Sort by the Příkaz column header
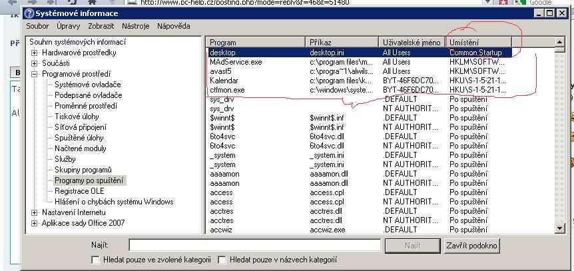The height and width of the screenshot is (271, 574). tap(342, 43)
